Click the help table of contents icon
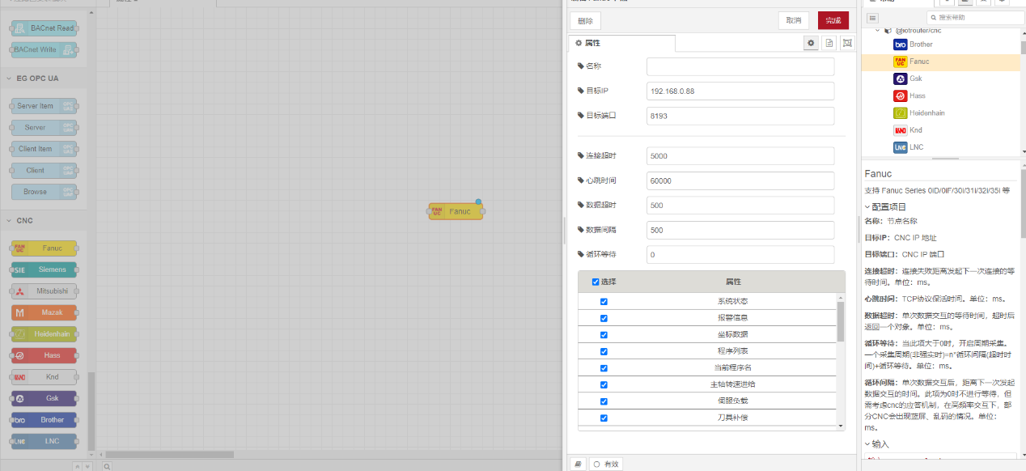This screenshot has width=1026, height=471. coord(872,18)
